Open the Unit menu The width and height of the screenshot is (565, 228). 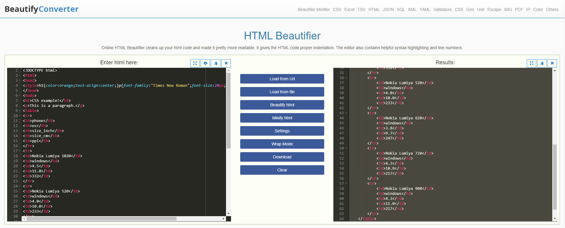click(x=481, y=9)
